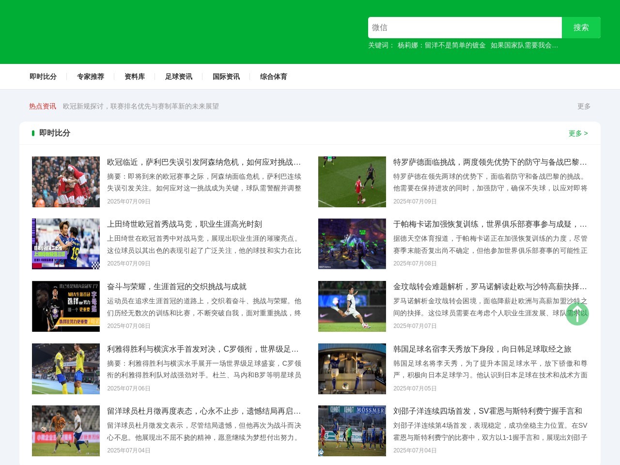Image resolution: width=620 pixels, height=465 pixels.
Task: Click the green scroll-to-top arrow icon
Action: coord(577,313)
